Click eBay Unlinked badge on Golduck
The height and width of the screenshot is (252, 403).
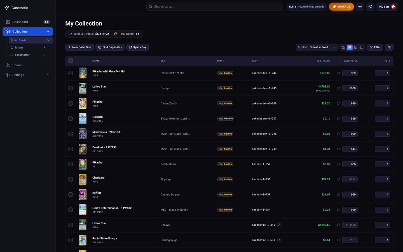[226, 119]
